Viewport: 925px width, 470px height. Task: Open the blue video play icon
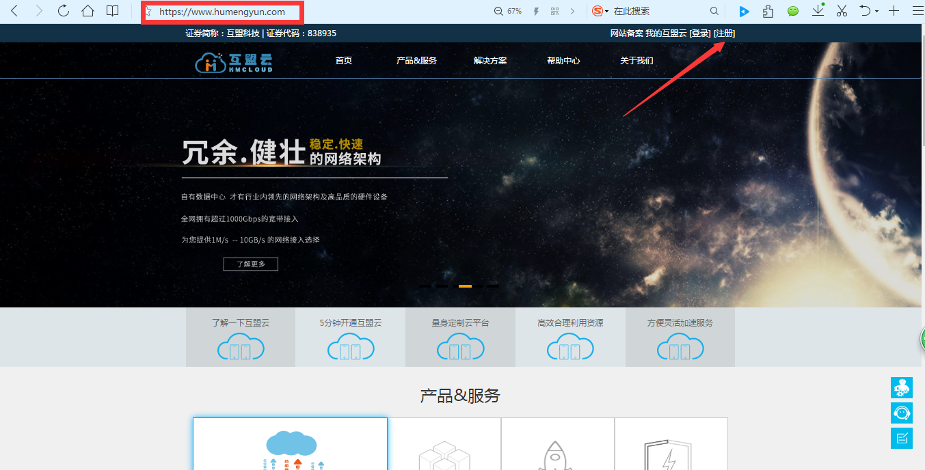pos(745,11)
